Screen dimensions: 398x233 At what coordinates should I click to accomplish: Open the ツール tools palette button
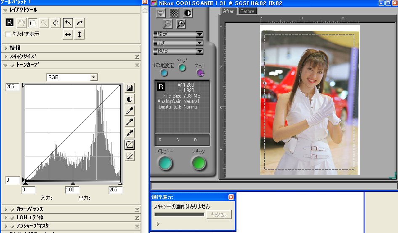point(200,73)
